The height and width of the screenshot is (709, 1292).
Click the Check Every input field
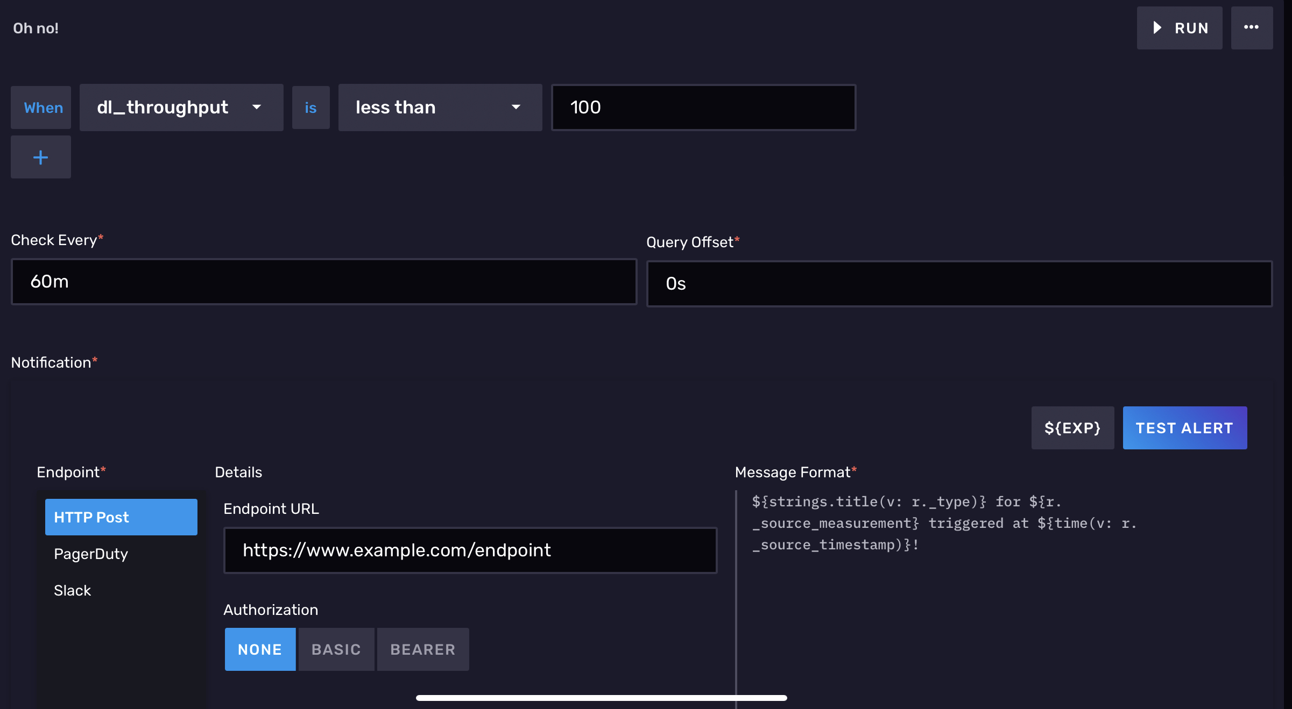coord(324,282)
